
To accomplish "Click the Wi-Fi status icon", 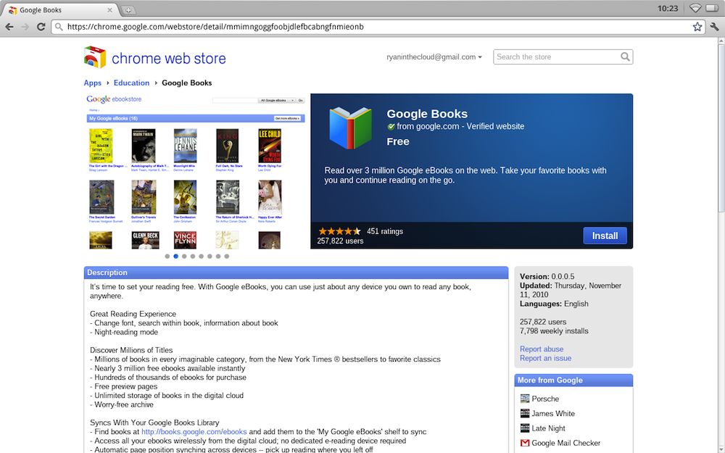I will coord(695,9).
